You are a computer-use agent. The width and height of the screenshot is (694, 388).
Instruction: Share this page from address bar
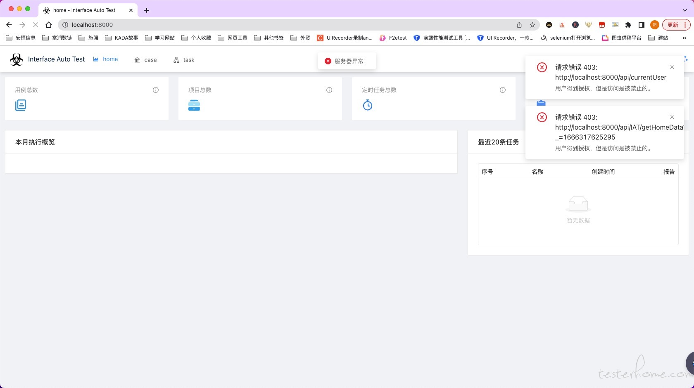click(x=519, y=25)
